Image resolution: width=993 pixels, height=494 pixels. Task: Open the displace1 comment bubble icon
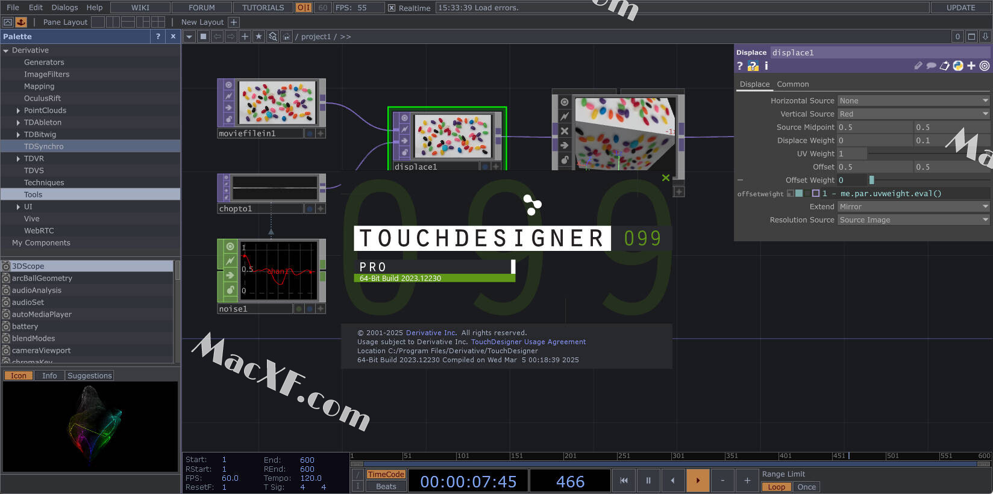tap(931, 66)
